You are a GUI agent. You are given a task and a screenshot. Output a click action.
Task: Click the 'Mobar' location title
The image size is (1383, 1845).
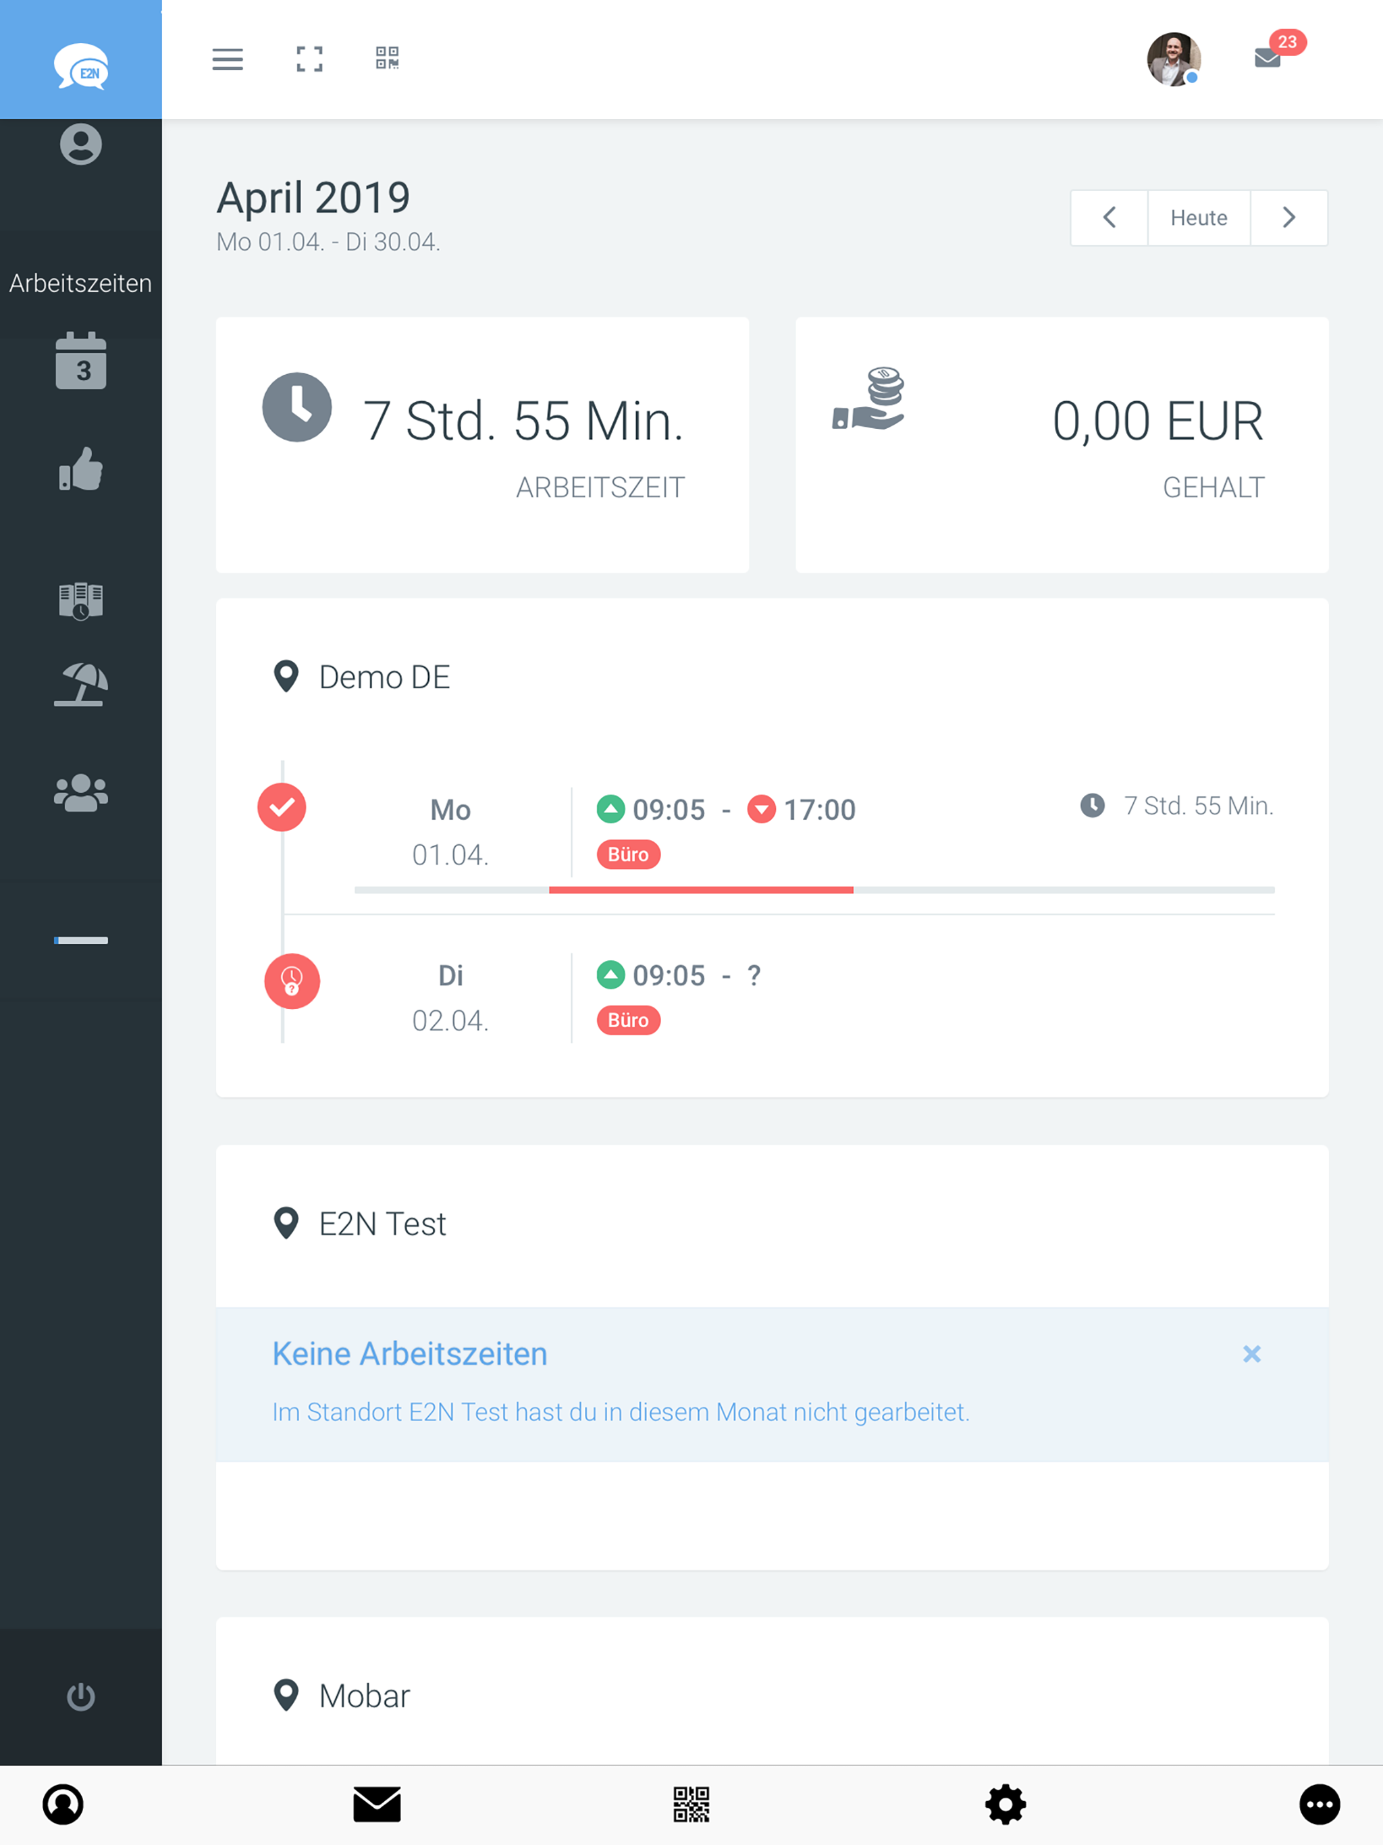pos(365,1696)
